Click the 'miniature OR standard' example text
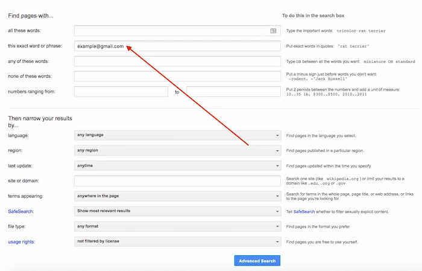Viewport: 422px width, 271px height. [389, 62]
